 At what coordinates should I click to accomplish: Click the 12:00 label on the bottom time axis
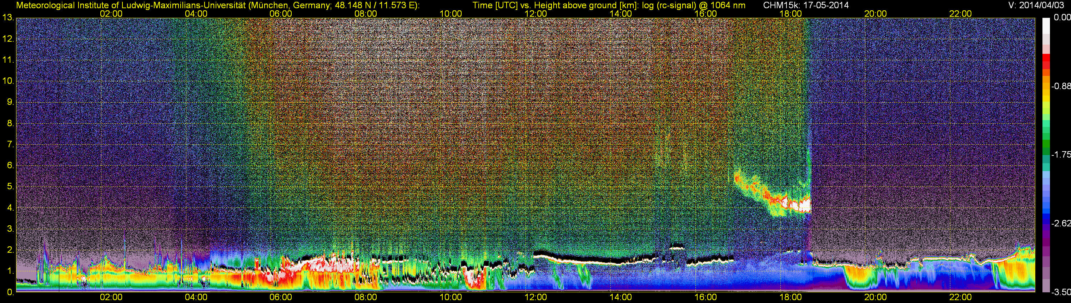(x=535, y=297)
